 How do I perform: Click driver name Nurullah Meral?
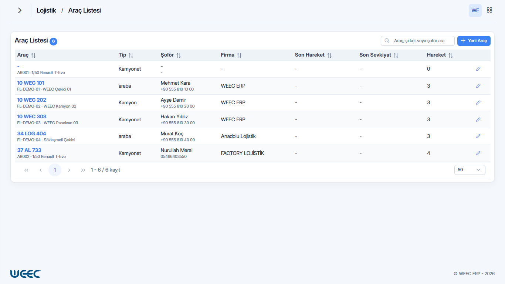(177, 150)
